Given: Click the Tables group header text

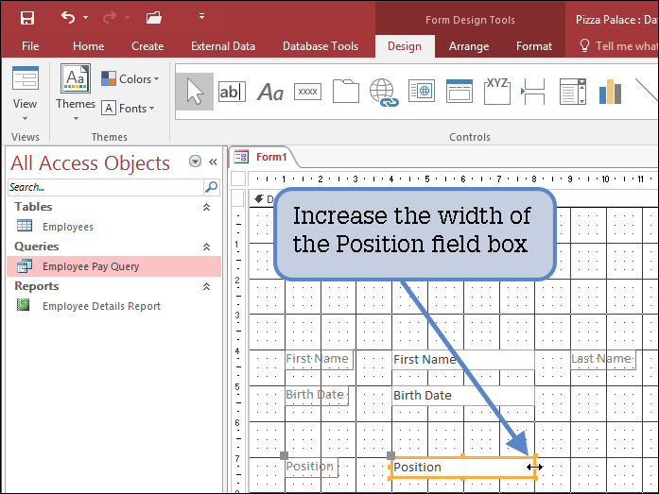Looking at the screenshot, I should click(34, 207).
